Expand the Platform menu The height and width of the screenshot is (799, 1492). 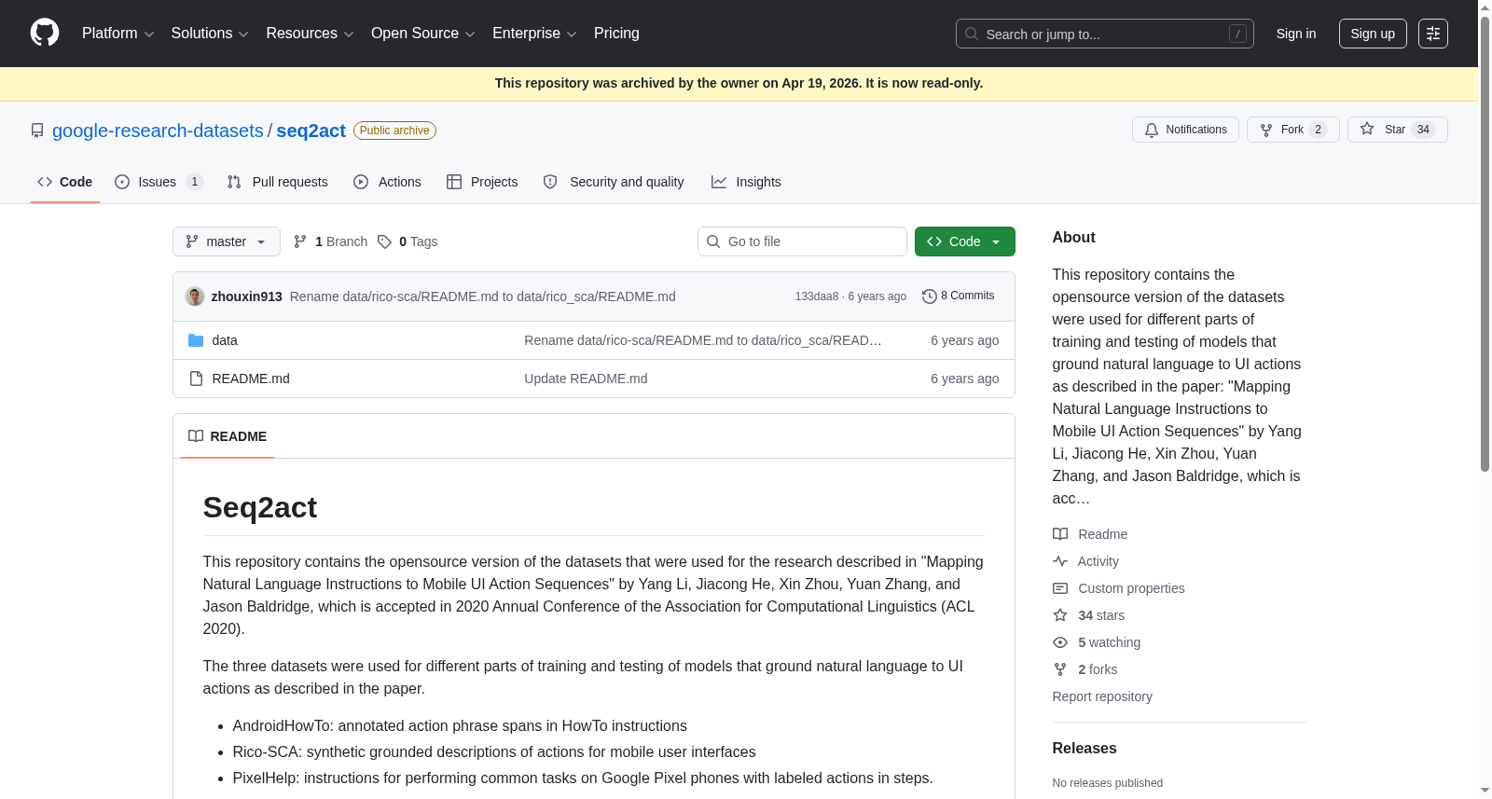click(x=117, y=34)
